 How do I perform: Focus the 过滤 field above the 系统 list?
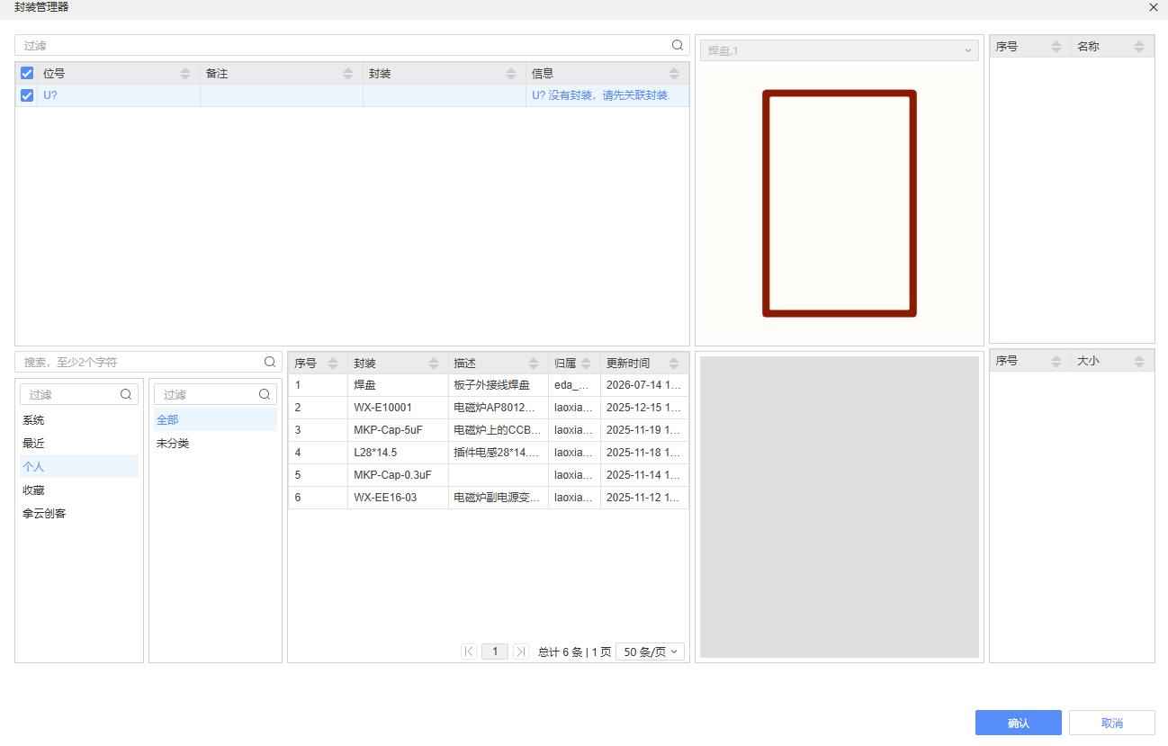[79, 394]
